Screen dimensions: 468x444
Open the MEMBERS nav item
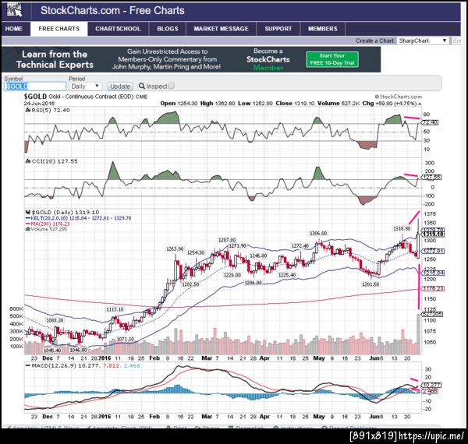(323, 29)
